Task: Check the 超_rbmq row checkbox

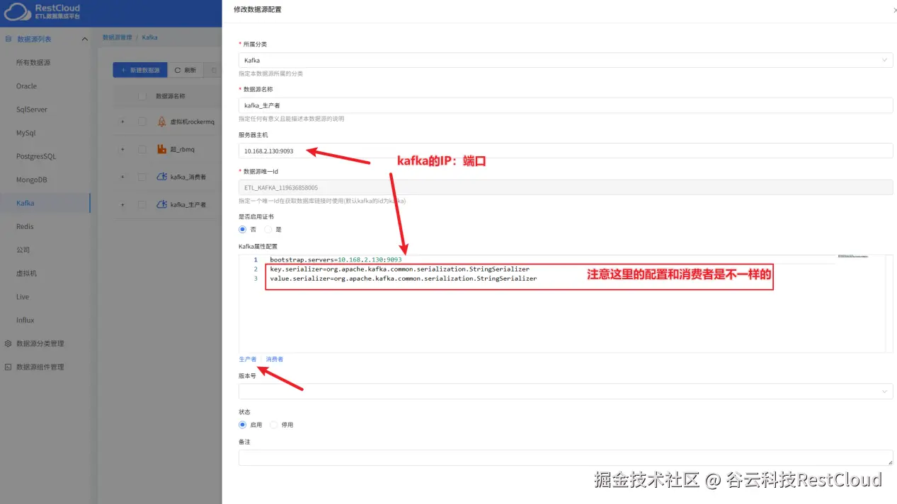Action: coord(142,149)
